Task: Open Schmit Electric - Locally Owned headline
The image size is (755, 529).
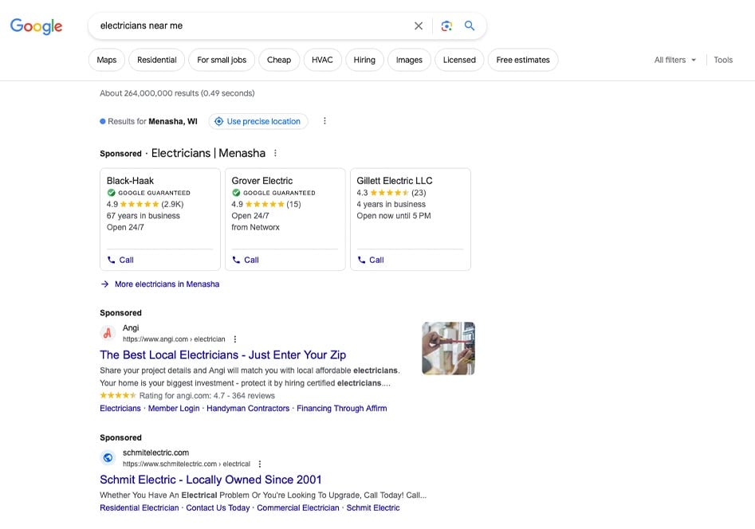Action: click(210, 480)
